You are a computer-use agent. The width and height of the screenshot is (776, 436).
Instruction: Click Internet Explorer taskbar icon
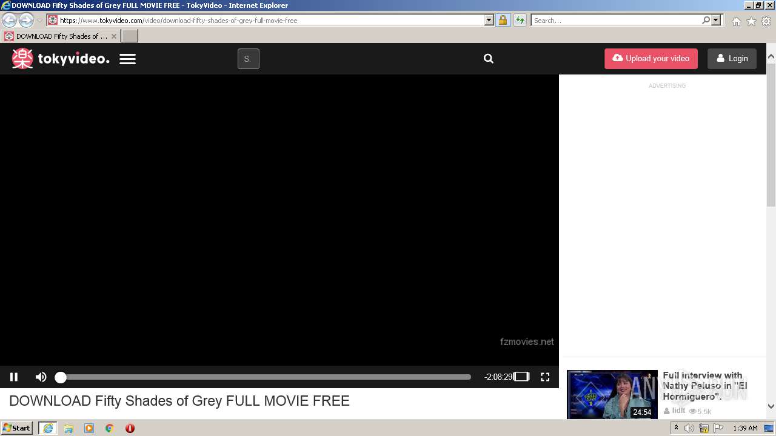[x=48, y=428]
